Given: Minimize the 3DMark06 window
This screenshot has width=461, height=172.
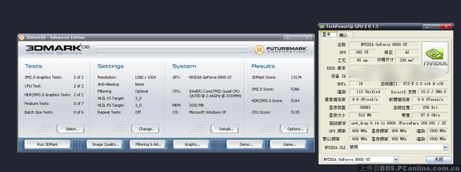Looking at the screenshot, I should point(288,37).
